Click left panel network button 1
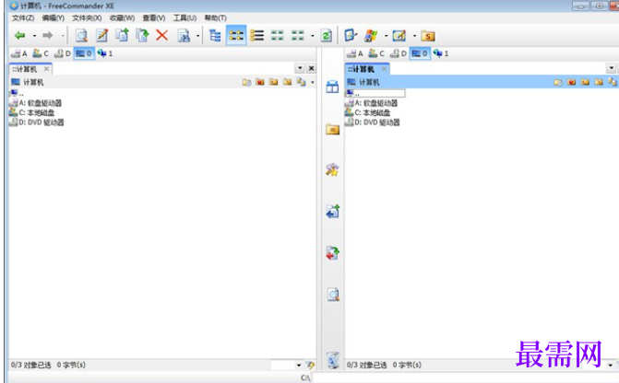 tap(105, 53)
